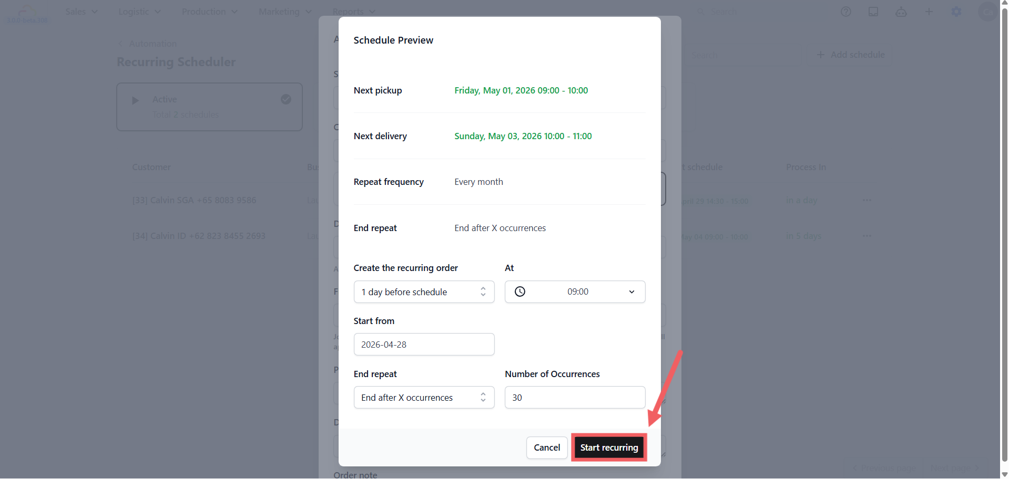Image resolution: width=1009 pixels, height=479 pixels.
Task: Open the Sales menu
Action: pos(81,12)
